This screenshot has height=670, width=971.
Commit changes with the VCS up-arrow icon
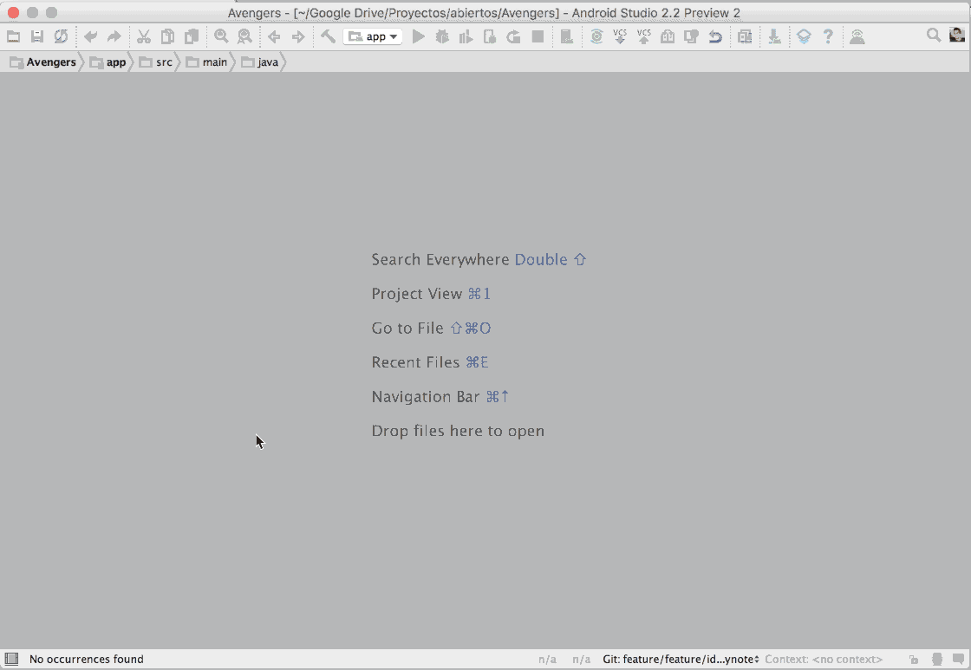point(643,36)
